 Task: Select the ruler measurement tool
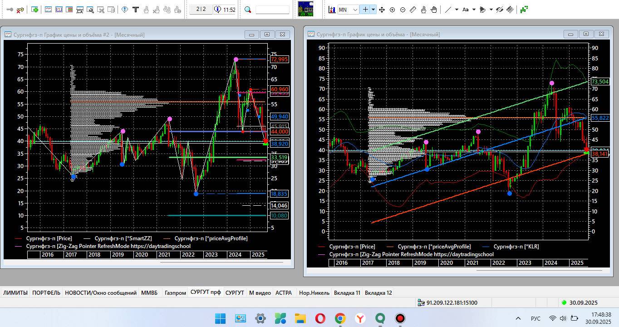click(413, 10)
